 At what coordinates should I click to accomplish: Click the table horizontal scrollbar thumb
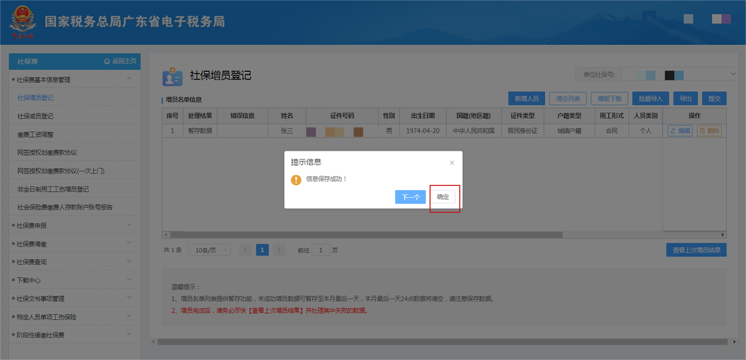point(366,235)
